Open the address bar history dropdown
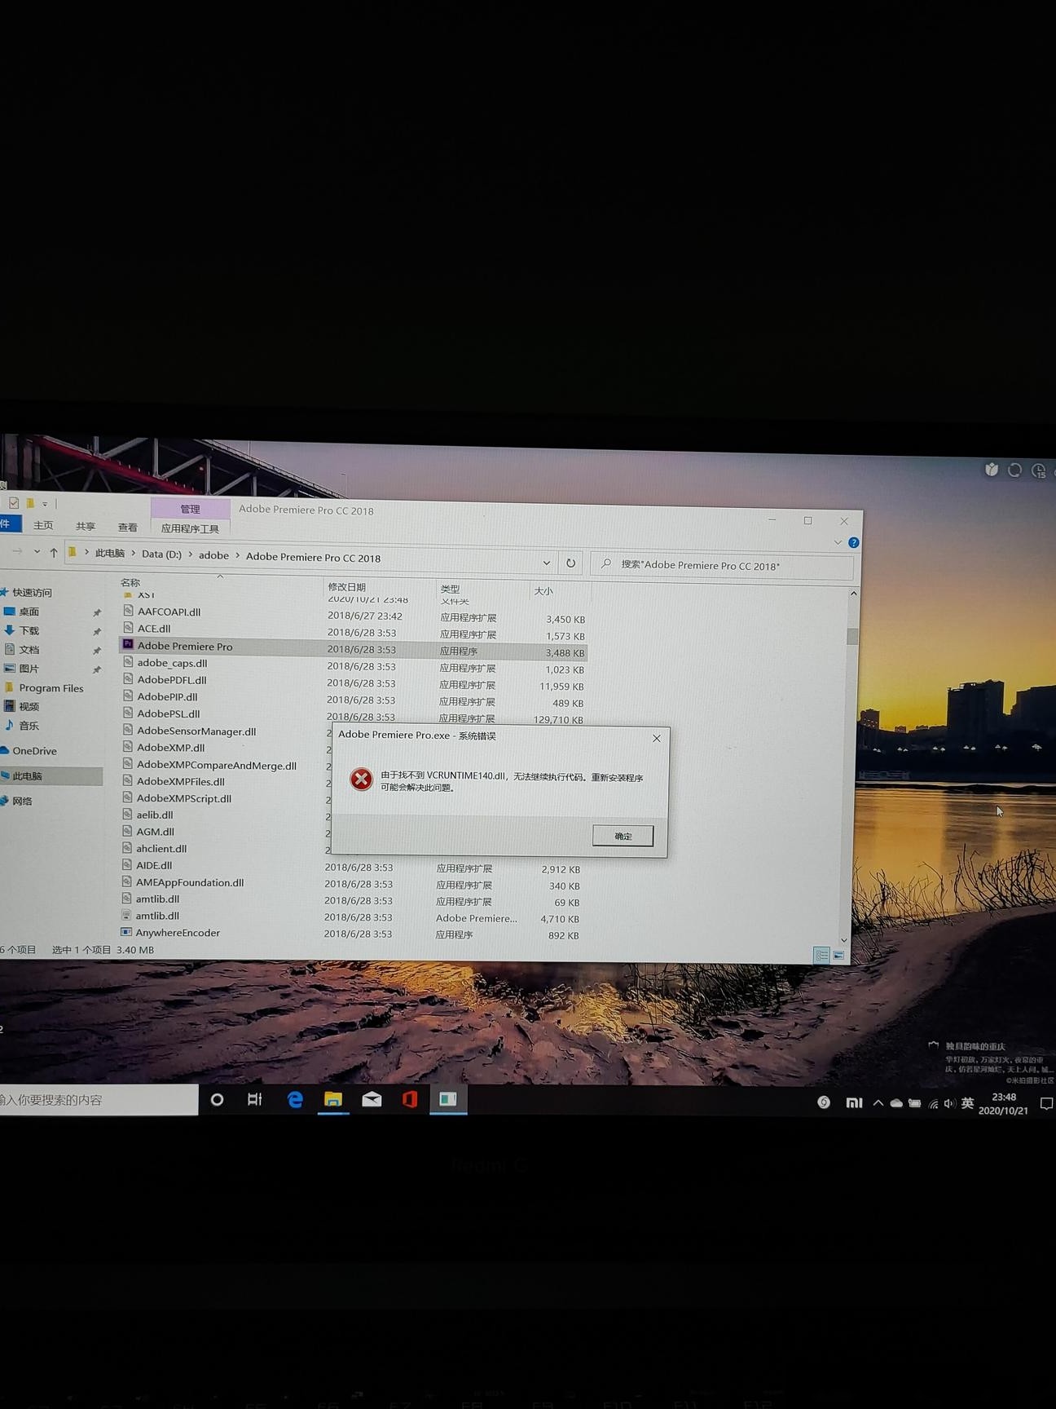The image size is (1056, 1409). (x=546, y=563)
